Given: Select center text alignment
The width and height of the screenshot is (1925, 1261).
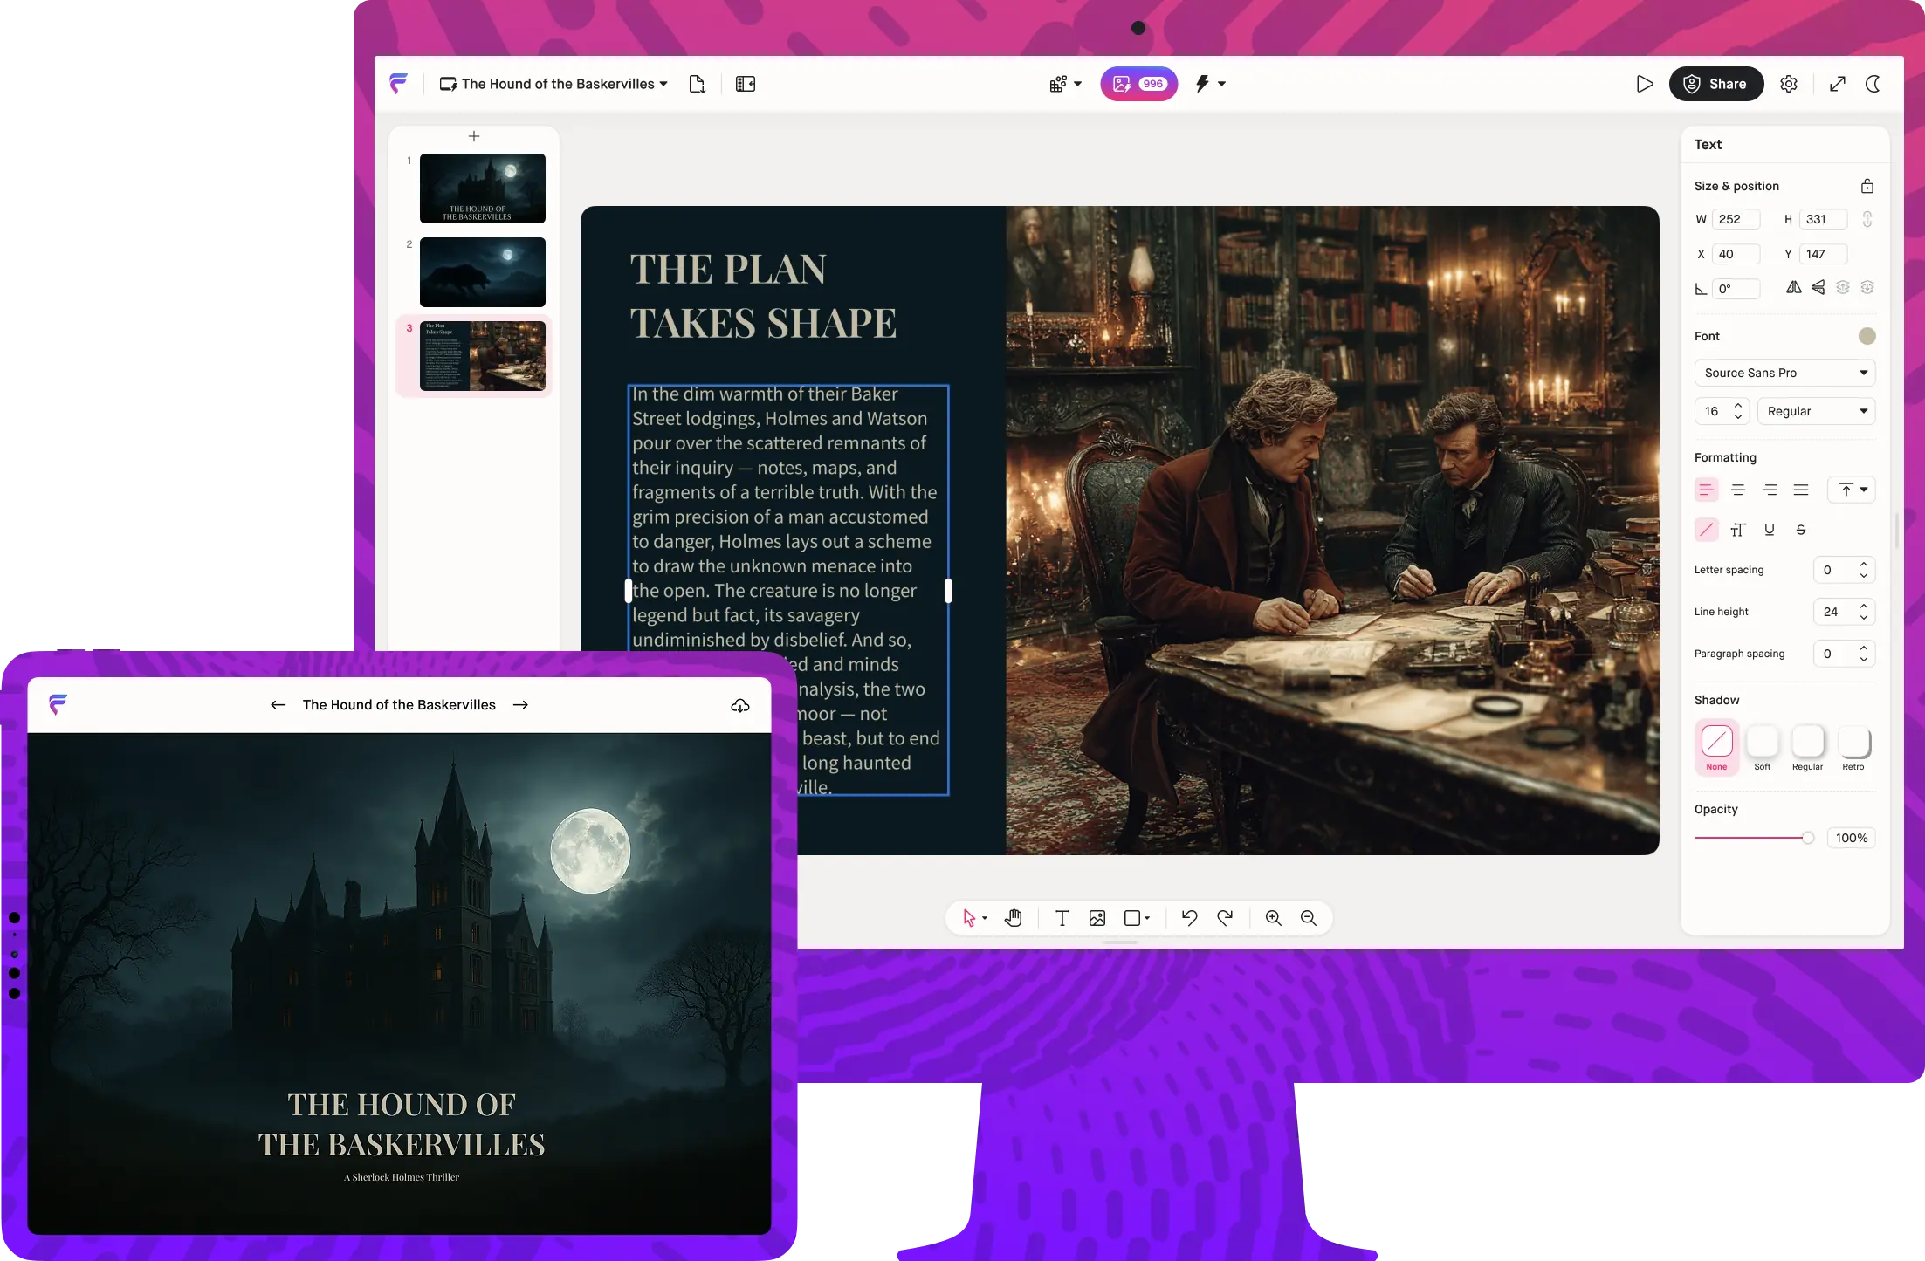Looking at the screenshot, I should 1737,490.
